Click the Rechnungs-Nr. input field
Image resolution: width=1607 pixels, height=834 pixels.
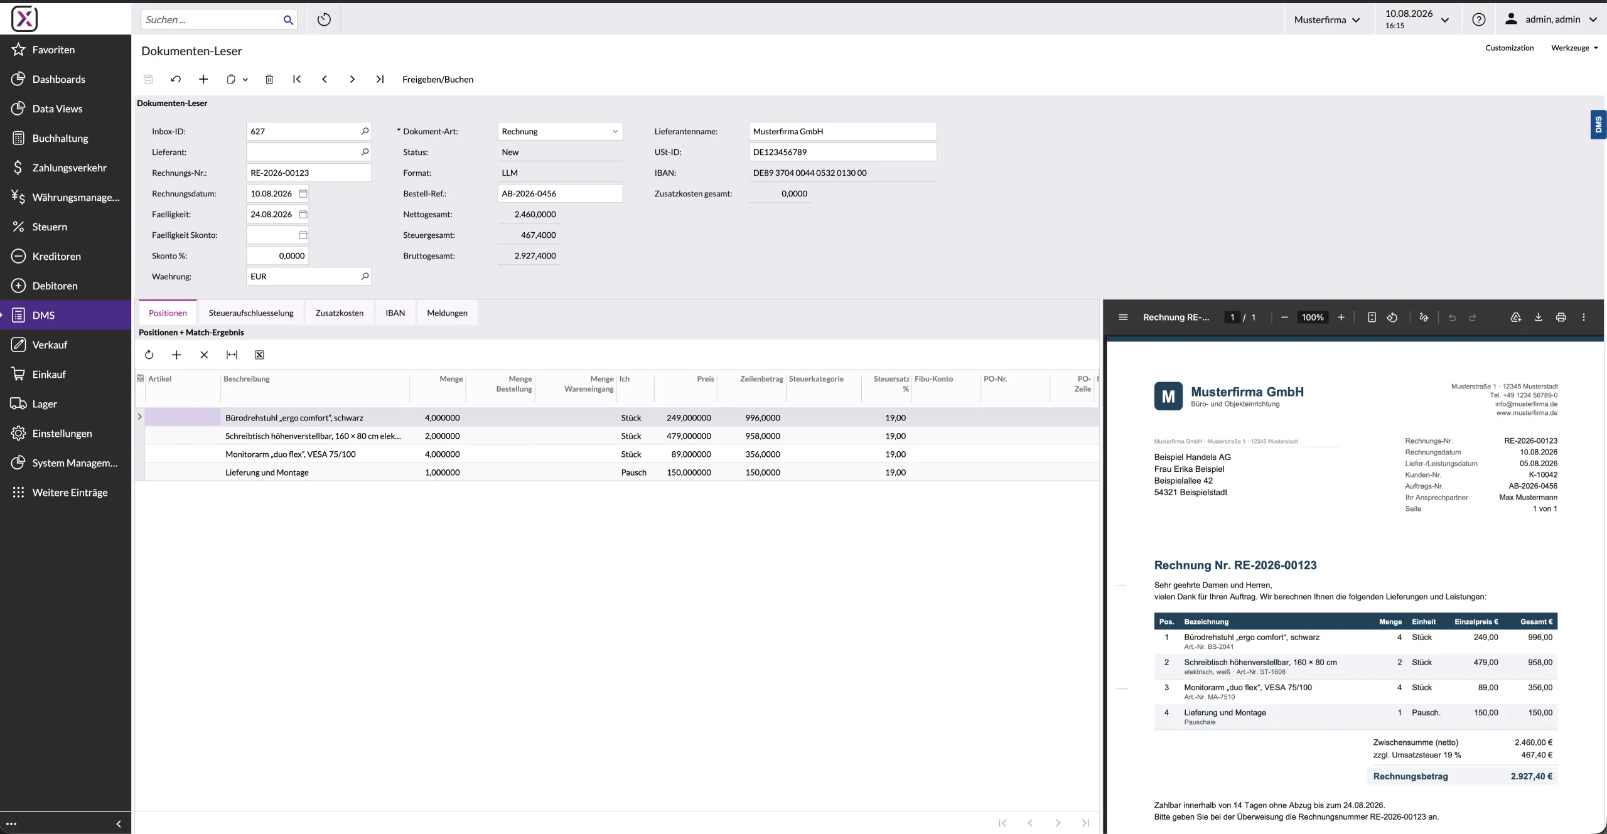[x=308, y=173]
